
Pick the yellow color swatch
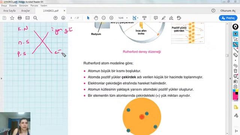tap(237, 91)
